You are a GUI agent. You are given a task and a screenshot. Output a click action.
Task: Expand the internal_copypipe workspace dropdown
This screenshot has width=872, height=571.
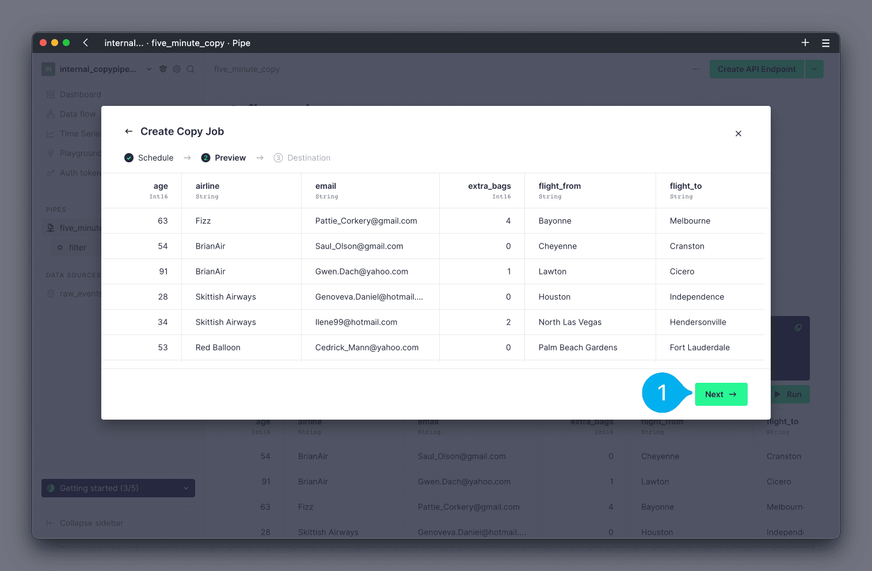point(149,69)
